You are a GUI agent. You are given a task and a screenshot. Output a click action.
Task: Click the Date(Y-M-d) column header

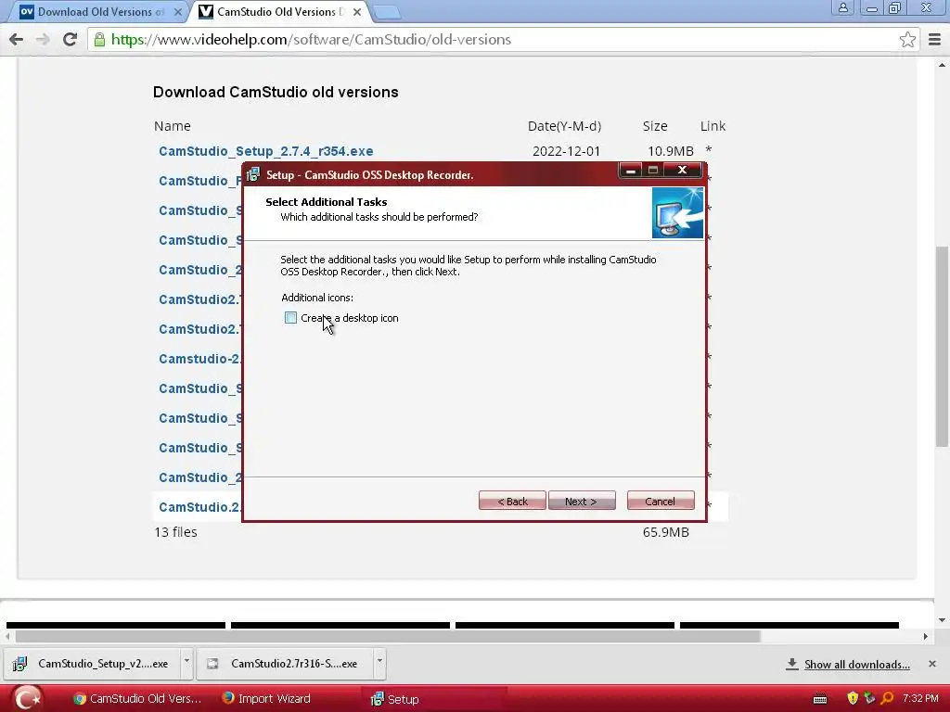(565, 126)
